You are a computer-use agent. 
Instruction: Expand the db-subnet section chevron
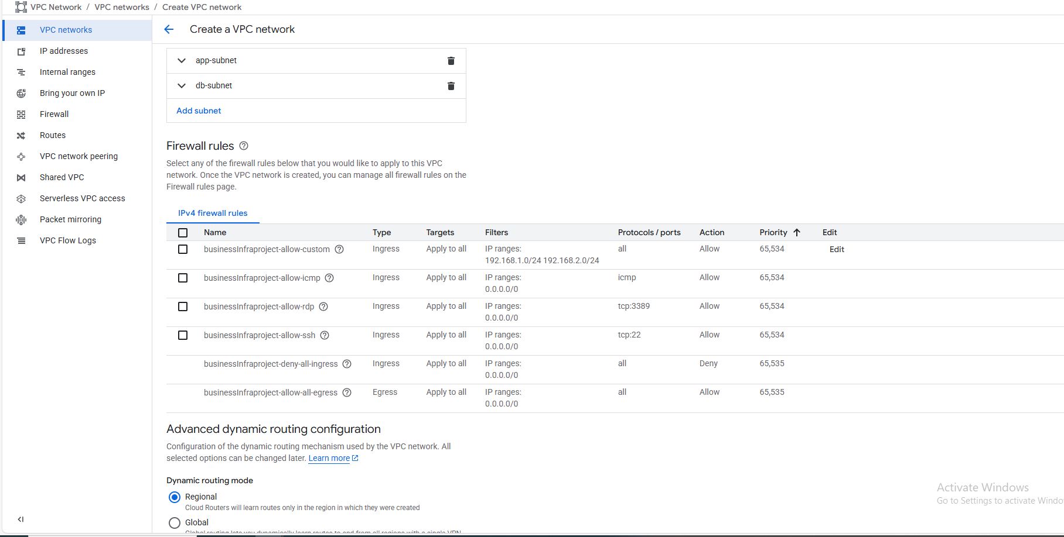[x=182, y=86]
